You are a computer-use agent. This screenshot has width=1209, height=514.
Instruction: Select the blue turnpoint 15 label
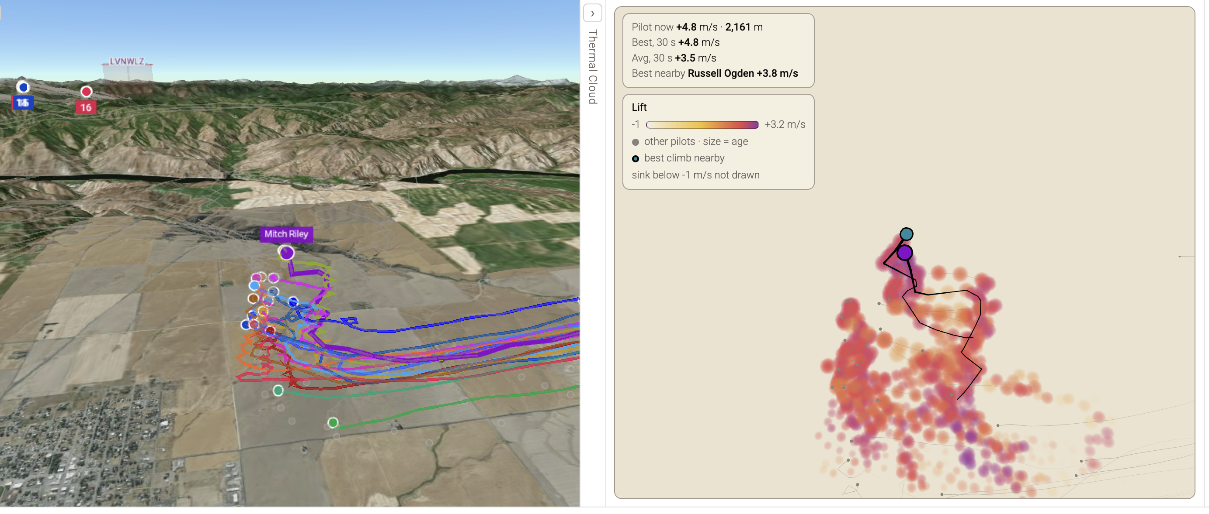tap(23, 103)
